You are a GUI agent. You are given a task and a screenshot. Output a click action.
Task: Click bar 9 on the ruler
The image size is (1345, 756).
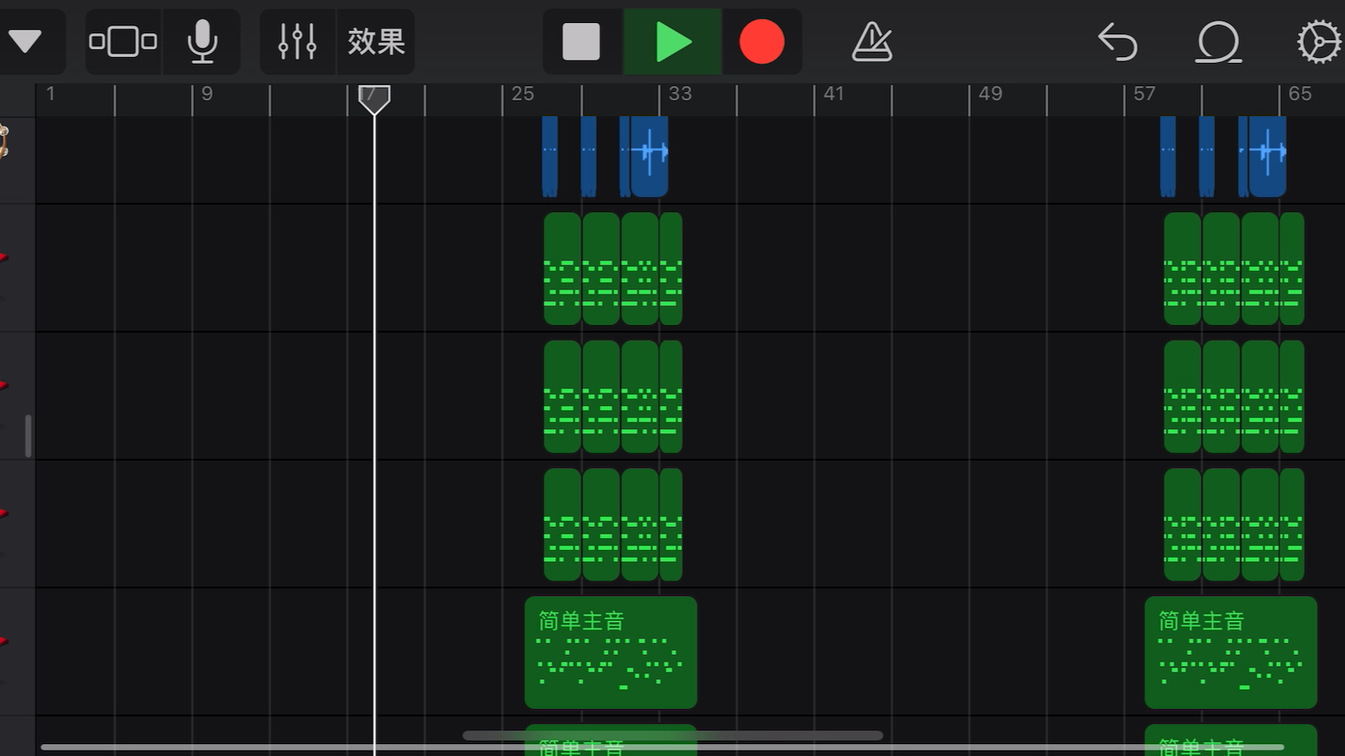[x=207, y=94]
